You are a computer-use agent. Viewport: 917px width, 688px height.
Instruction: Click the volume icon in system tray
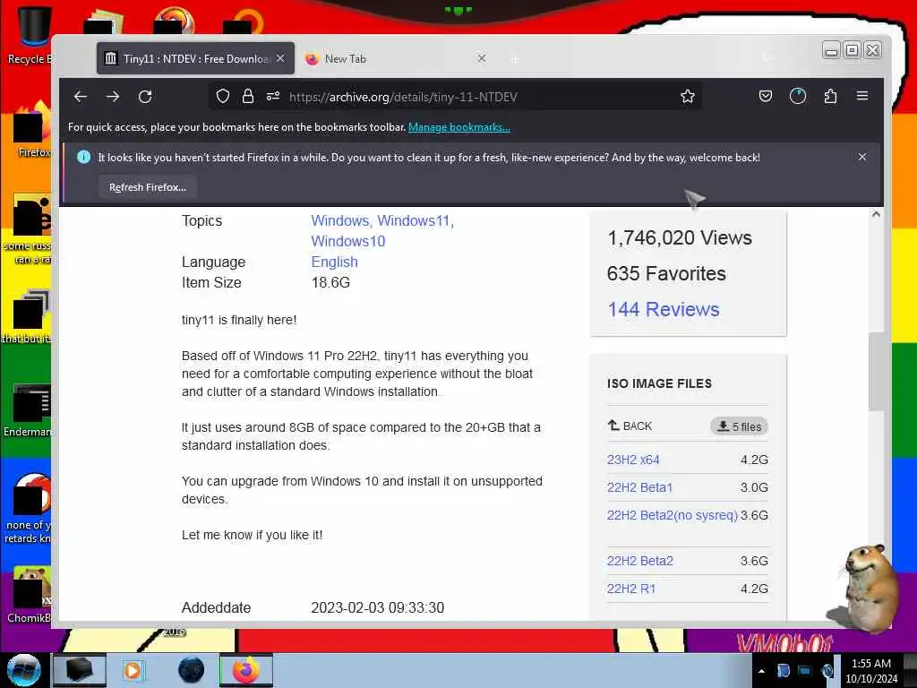[827, 671]
